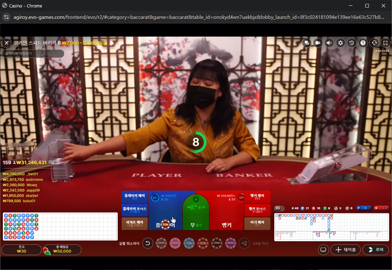Place a bet on the blue Player area
This screenshot has width=392, height=270.
tap(165, 210)
